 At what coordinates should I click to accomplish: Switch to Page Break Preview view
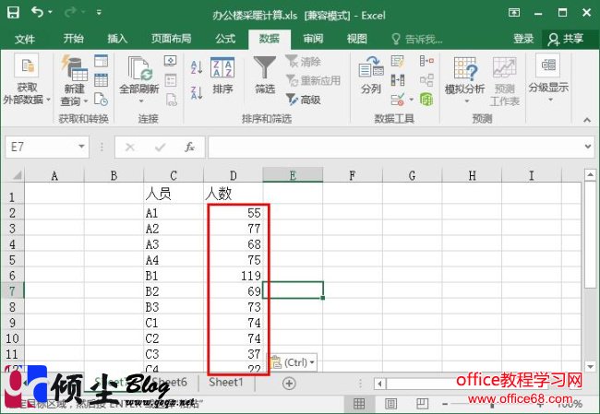pyautogui.click(x=422, y=404)
